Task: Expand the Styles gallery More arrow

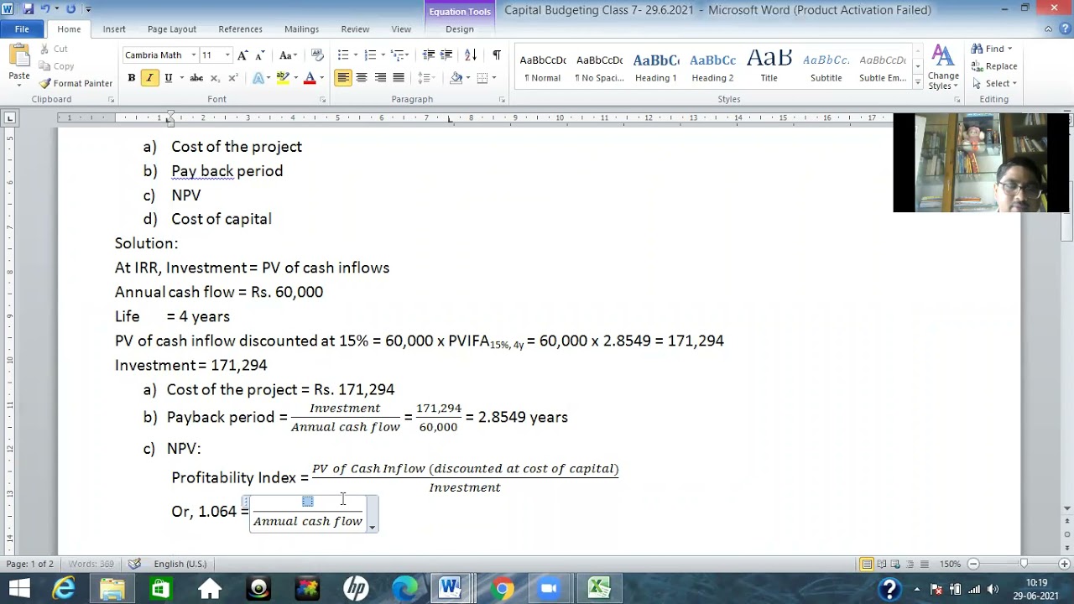Action: pyautogui.click(x=917, y=83)
